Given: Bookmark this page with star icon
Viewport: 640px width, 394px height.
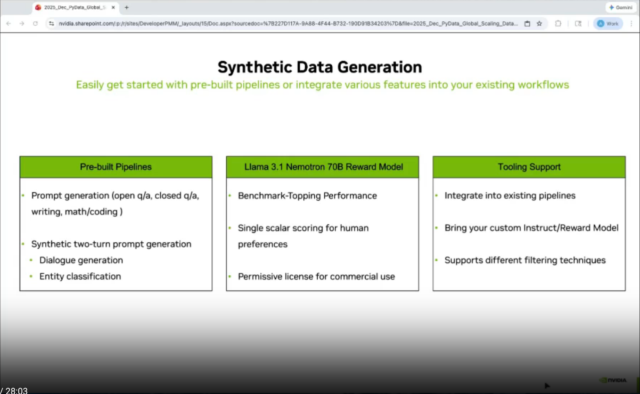Looking at the screenshot, I should [539, 23].
